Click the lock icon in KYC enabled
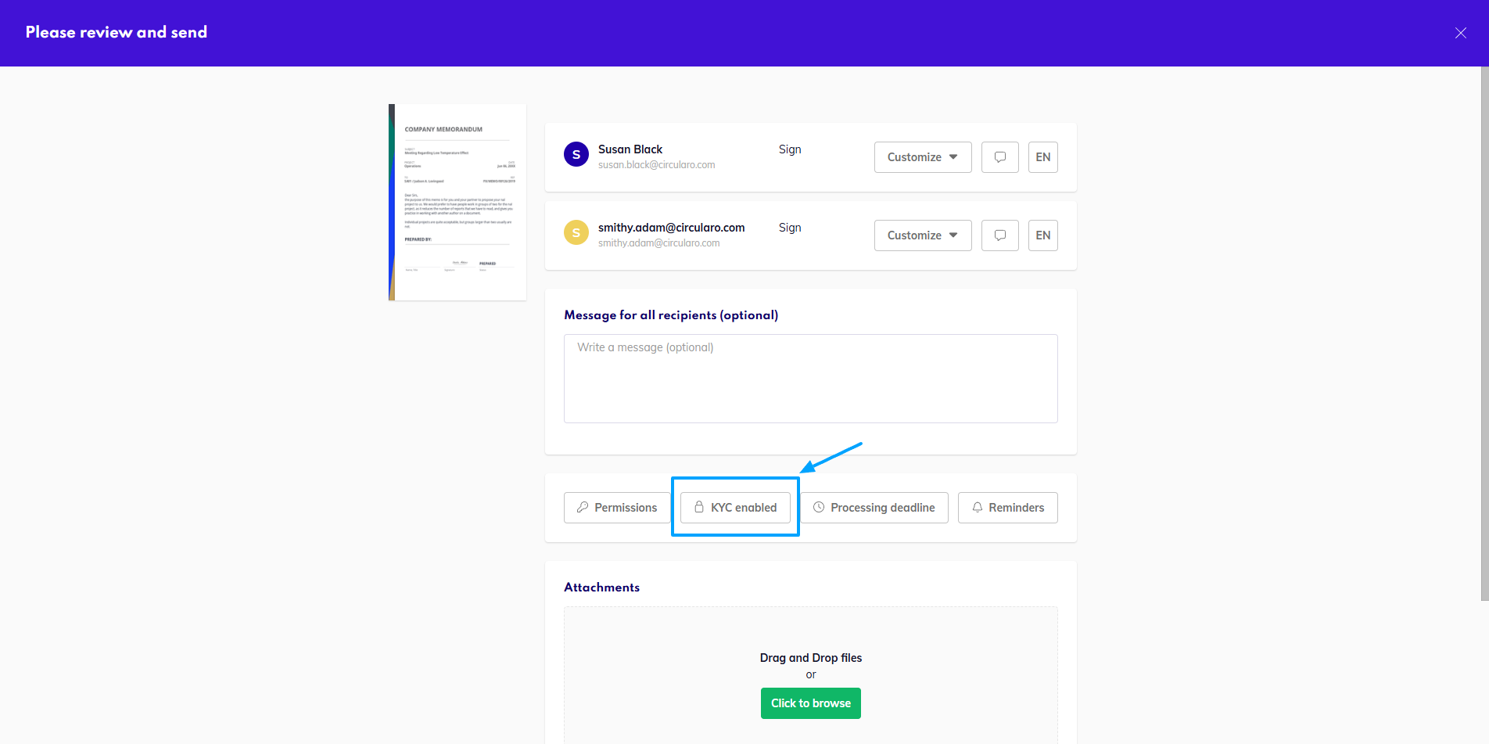The height and width of the screenshot is (744, 1489). (x=698, y=507)
